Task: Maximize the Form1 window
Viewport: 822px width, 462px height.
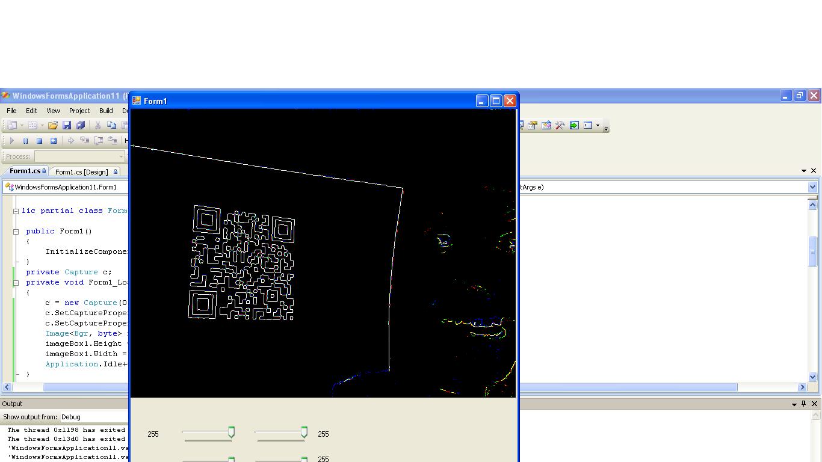Action: 496,101
